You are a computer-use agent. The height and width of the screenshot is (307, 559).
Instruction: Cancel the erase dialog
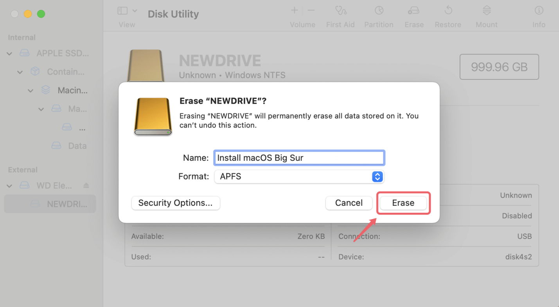click(349, 203)
